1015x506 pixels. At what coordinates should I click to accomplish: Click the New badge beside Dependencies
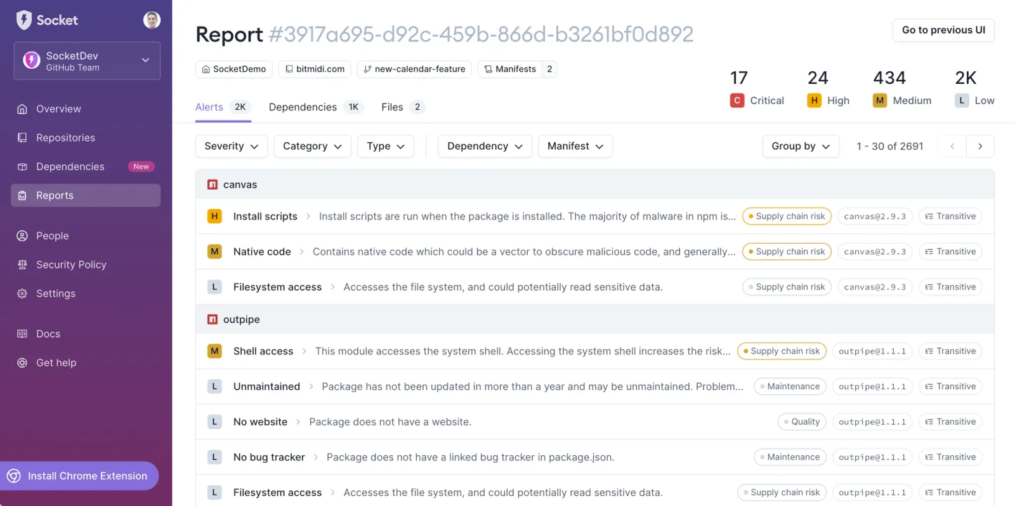click(x=141, y=167)
